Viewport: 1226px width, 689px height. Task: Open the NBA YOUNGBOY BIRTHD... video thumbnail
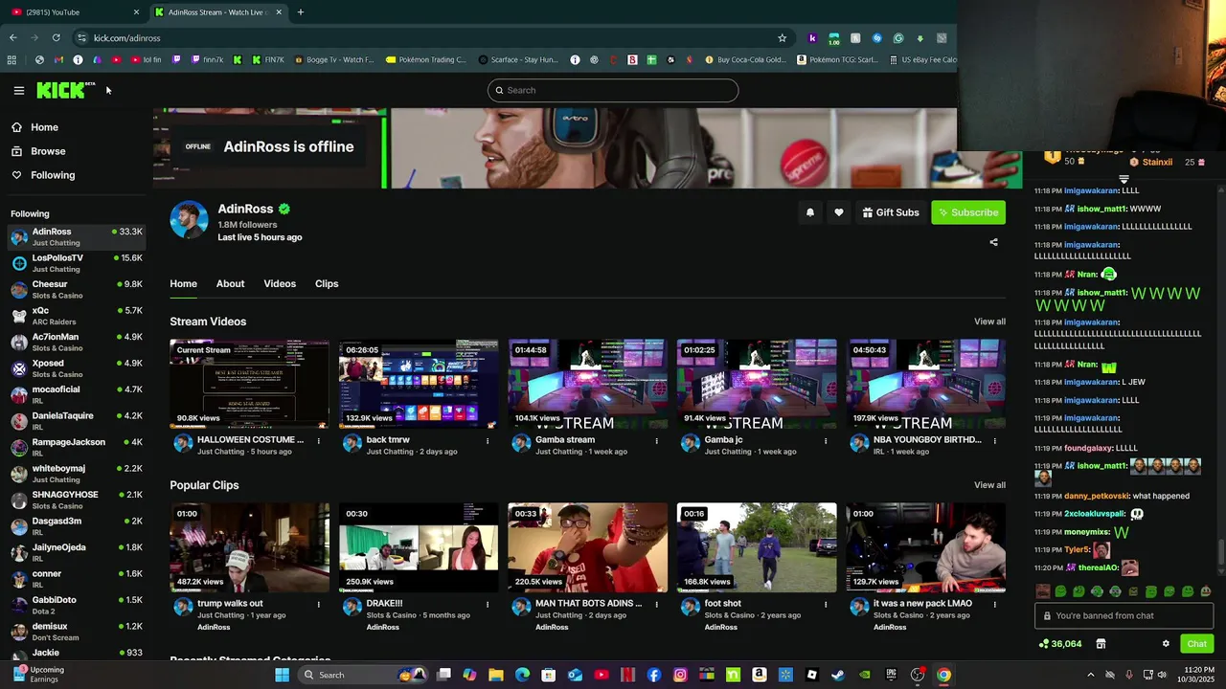point(925,384)
